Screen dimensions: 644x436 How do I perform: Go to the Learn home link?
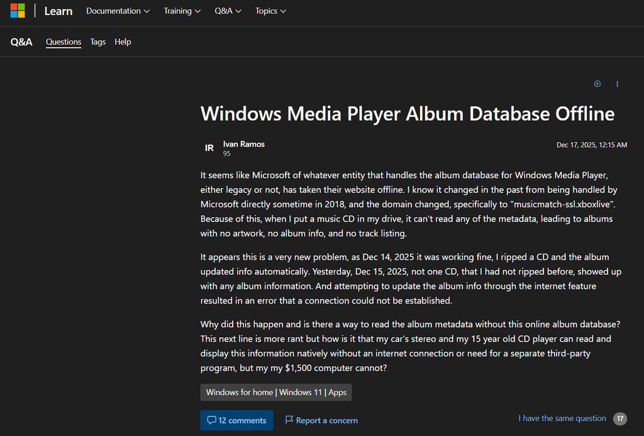point(58,11)
